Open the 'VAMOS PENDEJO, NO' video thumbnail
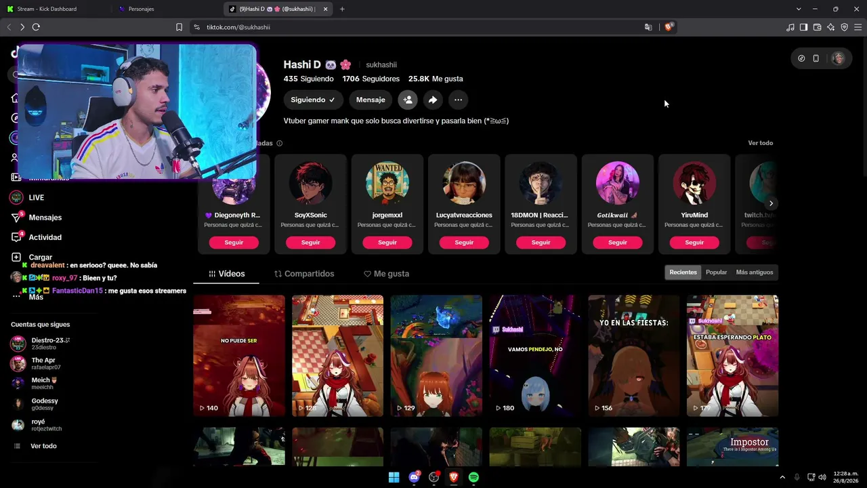Image resolution: width=867 pixels, height=488 pixels. (535, 356)
